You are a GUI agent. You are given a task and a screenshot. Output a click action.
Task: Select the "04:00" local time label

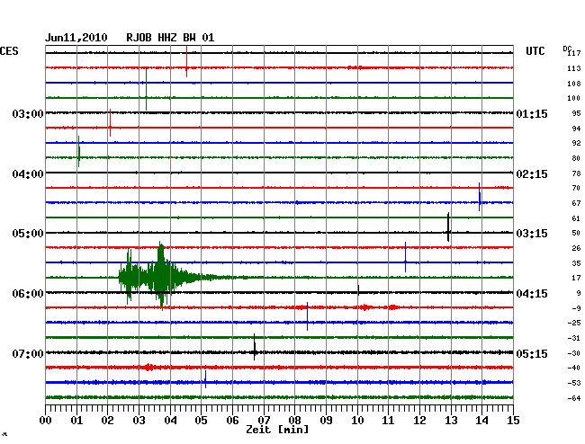pos(28,174)
